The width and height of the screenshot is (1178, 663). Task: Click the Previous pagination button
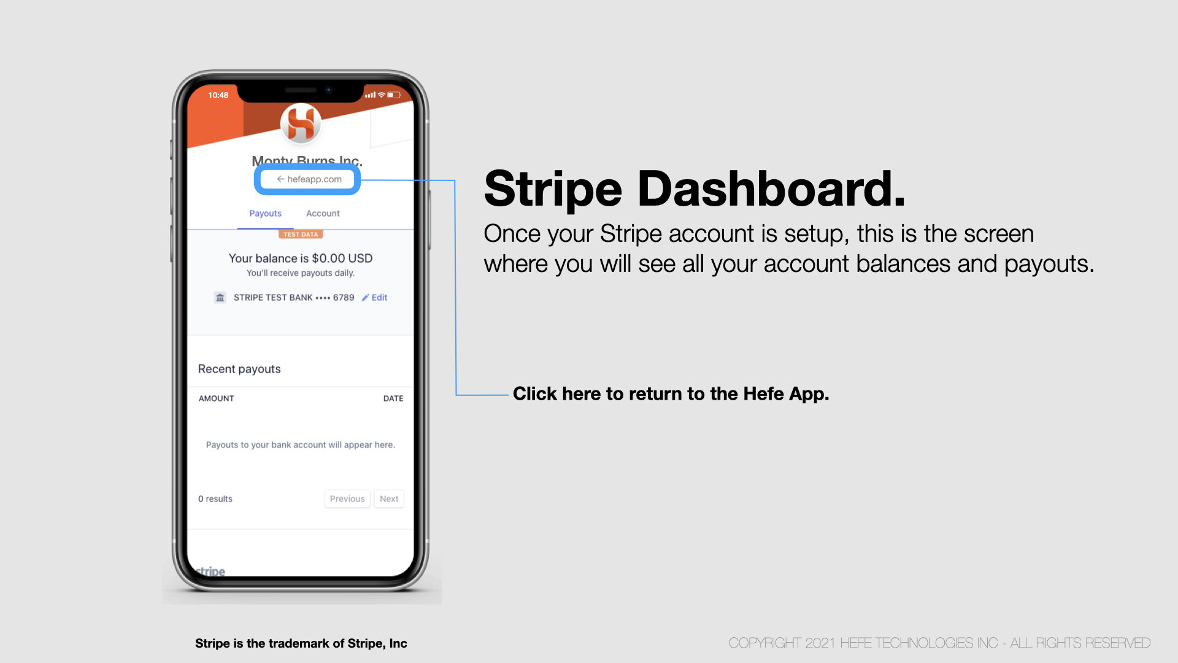click(347, 498)
